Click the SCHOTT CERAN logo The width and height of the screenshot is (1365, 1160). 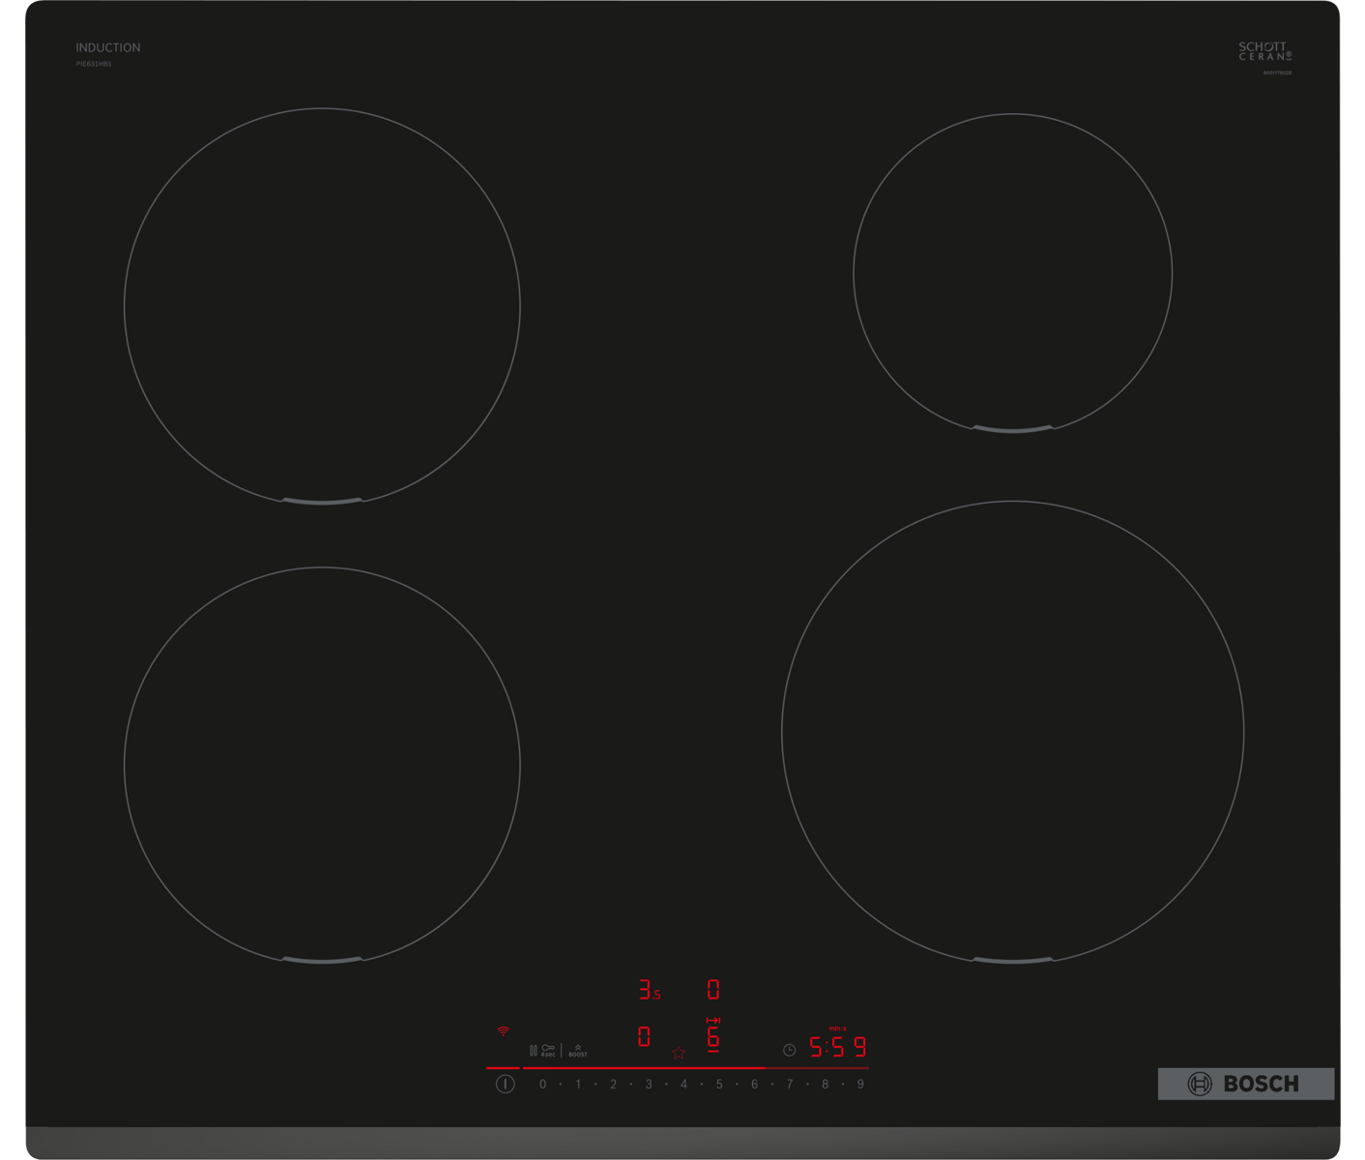pos(1263,51)
